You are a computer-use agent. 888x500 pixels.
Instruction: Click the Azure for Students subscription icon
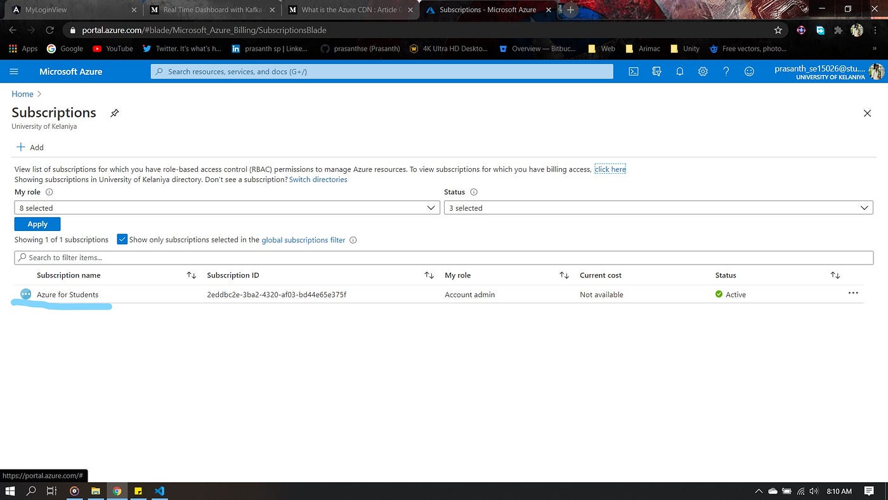[26, 294]
